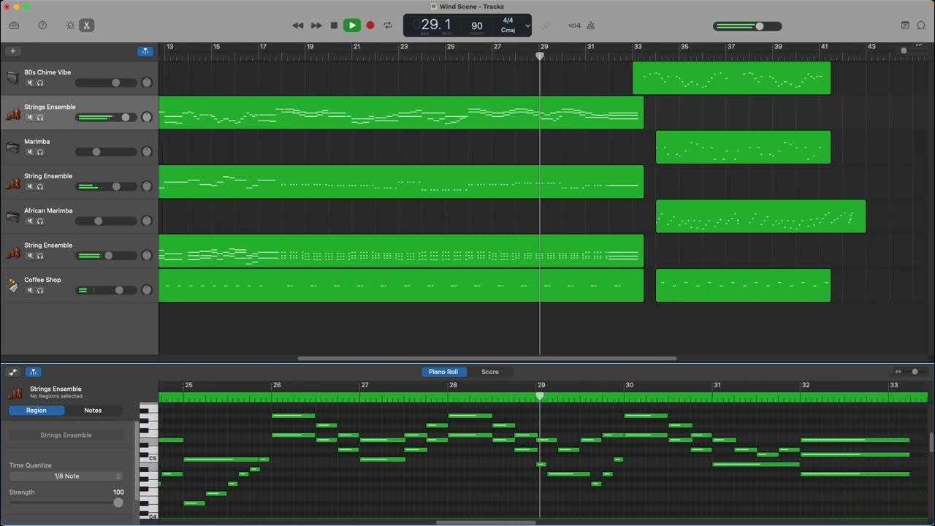Click the 4/4 time signature

point(508,20)
